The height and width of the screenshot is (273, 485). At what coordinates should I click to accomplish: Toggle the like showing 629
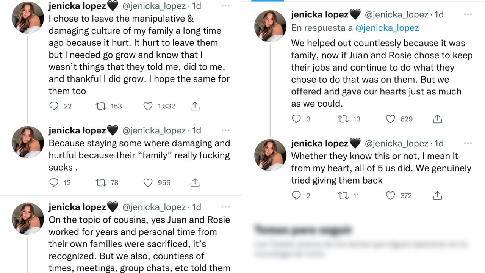(x=390, y=119)
